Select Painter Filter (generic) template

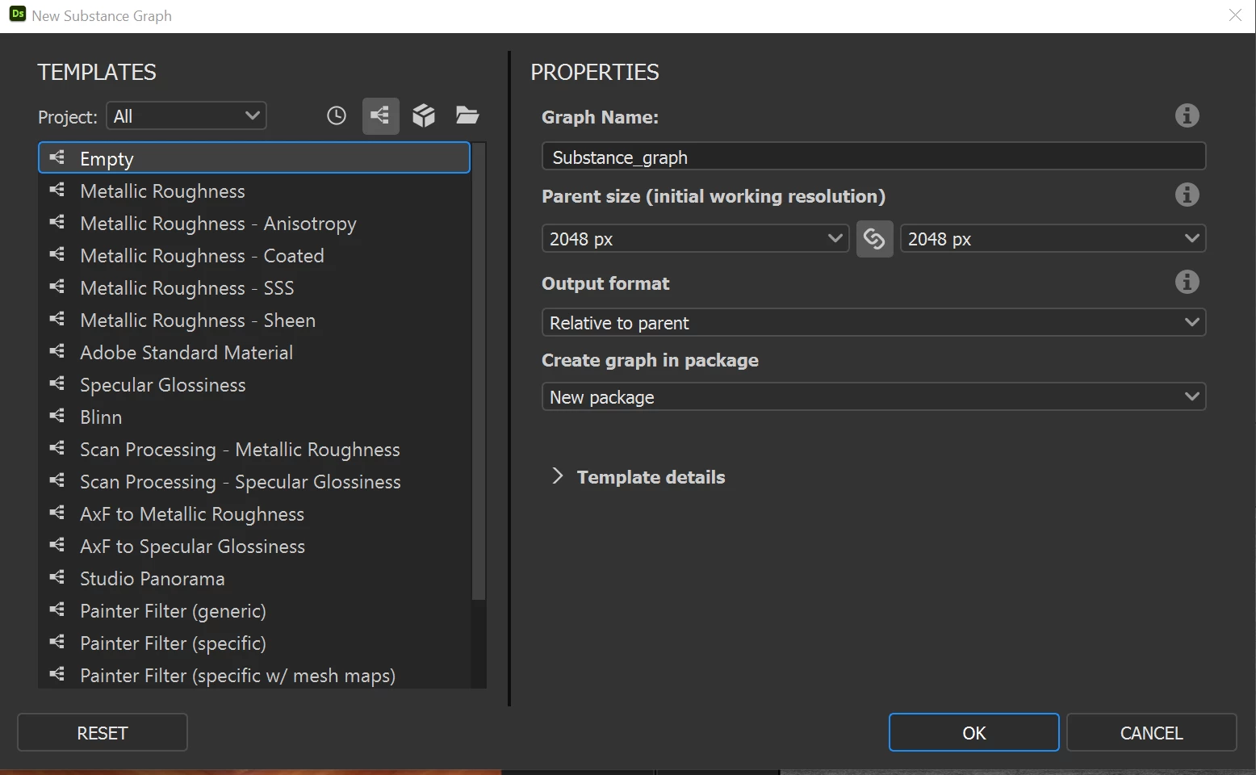pos(254,610)
